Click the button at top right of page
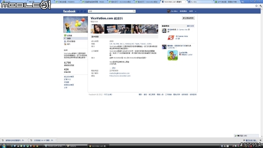This screenshot has height=148, width=263. tap(188, 18)
